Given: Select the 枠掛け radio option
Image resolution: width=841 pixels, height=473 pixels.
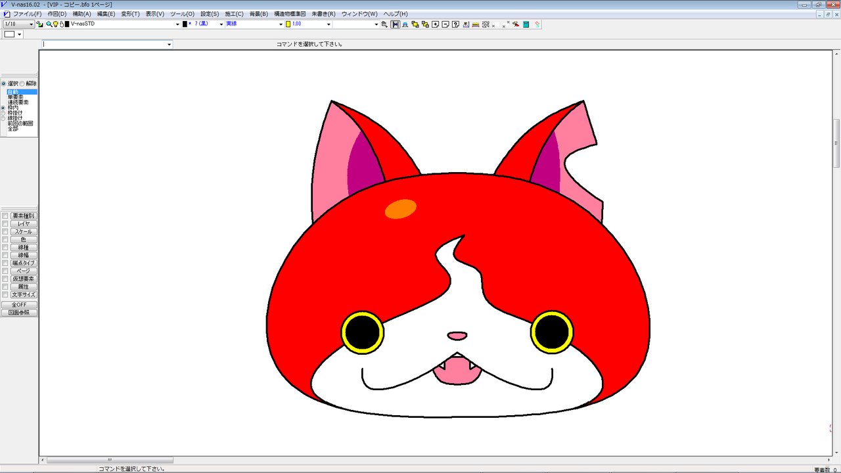Looking at the screenshot, I should [x=3, y=113].
